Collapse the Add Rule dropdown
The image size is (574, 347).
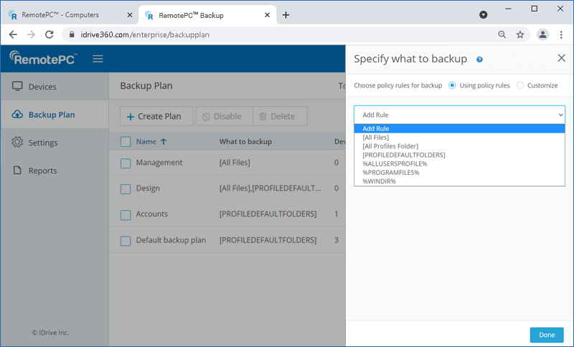point(459,115)
